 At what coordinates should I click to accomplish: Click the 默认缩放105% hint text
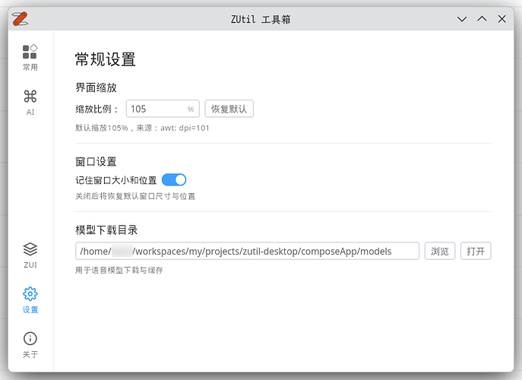pos(142,128)
